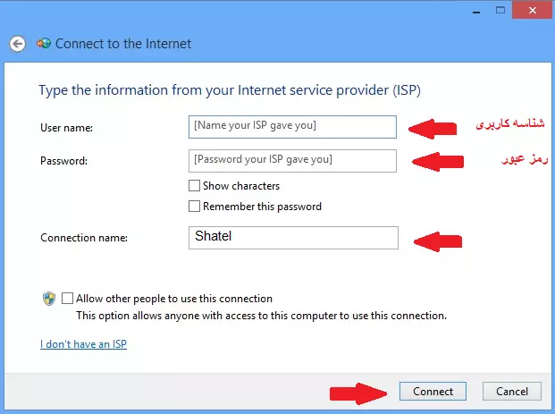Screen dimensions: 555x414
Task: Click the "Connect to the Internet" title text
Action: (123, 43)
